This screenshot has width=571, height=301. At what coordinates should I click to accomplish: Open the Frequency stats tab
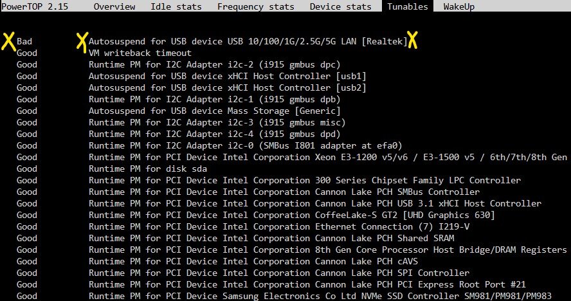(256, 6)
